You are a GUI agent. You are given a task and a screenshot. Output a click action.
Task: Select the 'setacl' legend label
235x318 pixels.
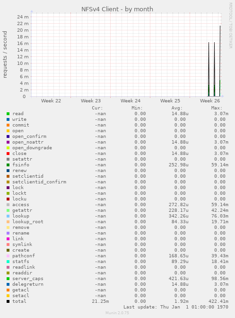[21, 296]
